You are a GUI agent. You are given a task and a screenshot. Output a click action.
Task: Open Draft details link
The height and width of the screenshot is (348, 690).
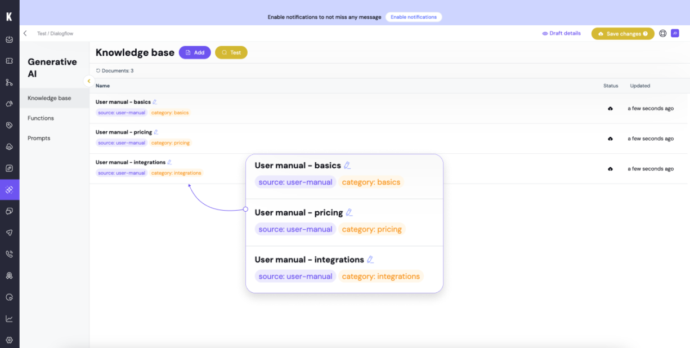tap(561, 33)
